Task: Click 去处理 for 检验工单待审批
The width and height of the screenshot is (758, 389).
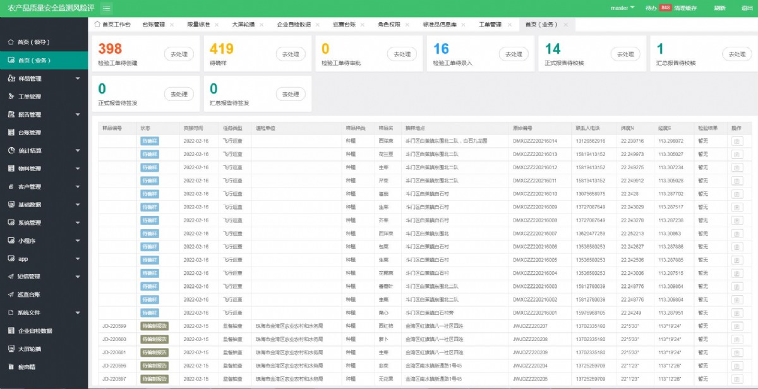Action: pos(402,54)
